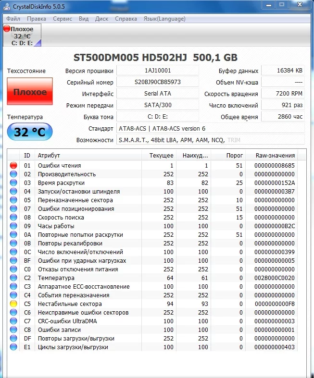
Task: Click the Нестабильные сектора attribute name
Action: pyautogui.click(x=70, y=304)
